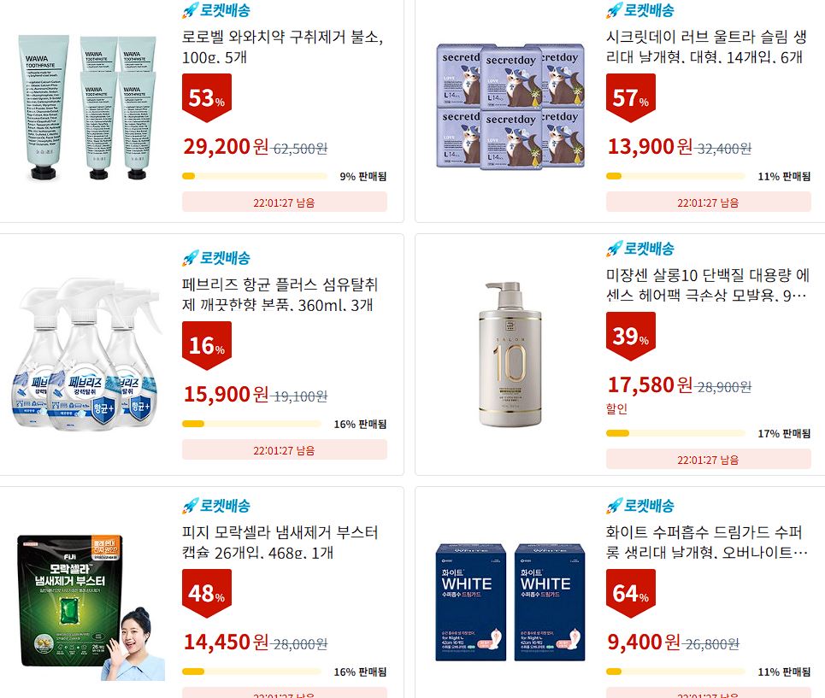Open WAWA toothpaste product image
The image size is (825, 698).
tap(87, 108)
